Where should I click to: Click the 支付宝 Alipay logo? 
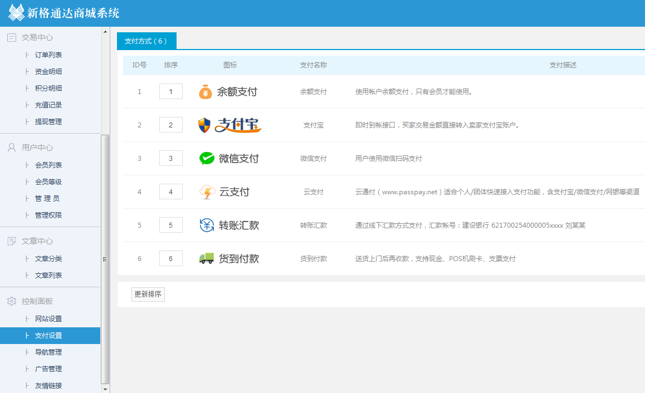click(x=229, y=125)
